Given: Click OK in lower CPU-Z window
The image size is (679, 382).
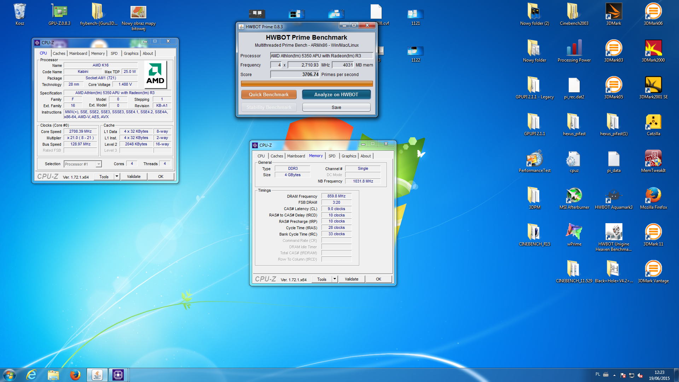Looking at the screenshot, I should tap(378, 279).
